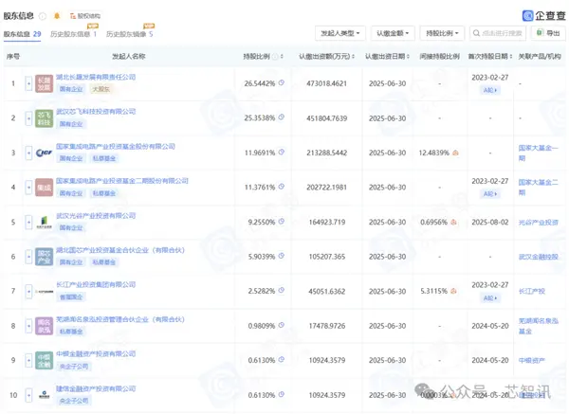Open detail icon next to 9.2550% ratio
This screenshot has height=414, width=569.
[282, 222]
